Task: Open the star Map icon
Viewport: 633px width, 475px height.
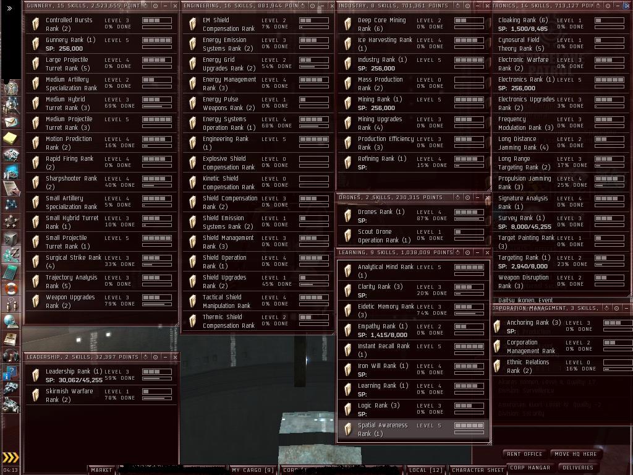Action: 11,204
